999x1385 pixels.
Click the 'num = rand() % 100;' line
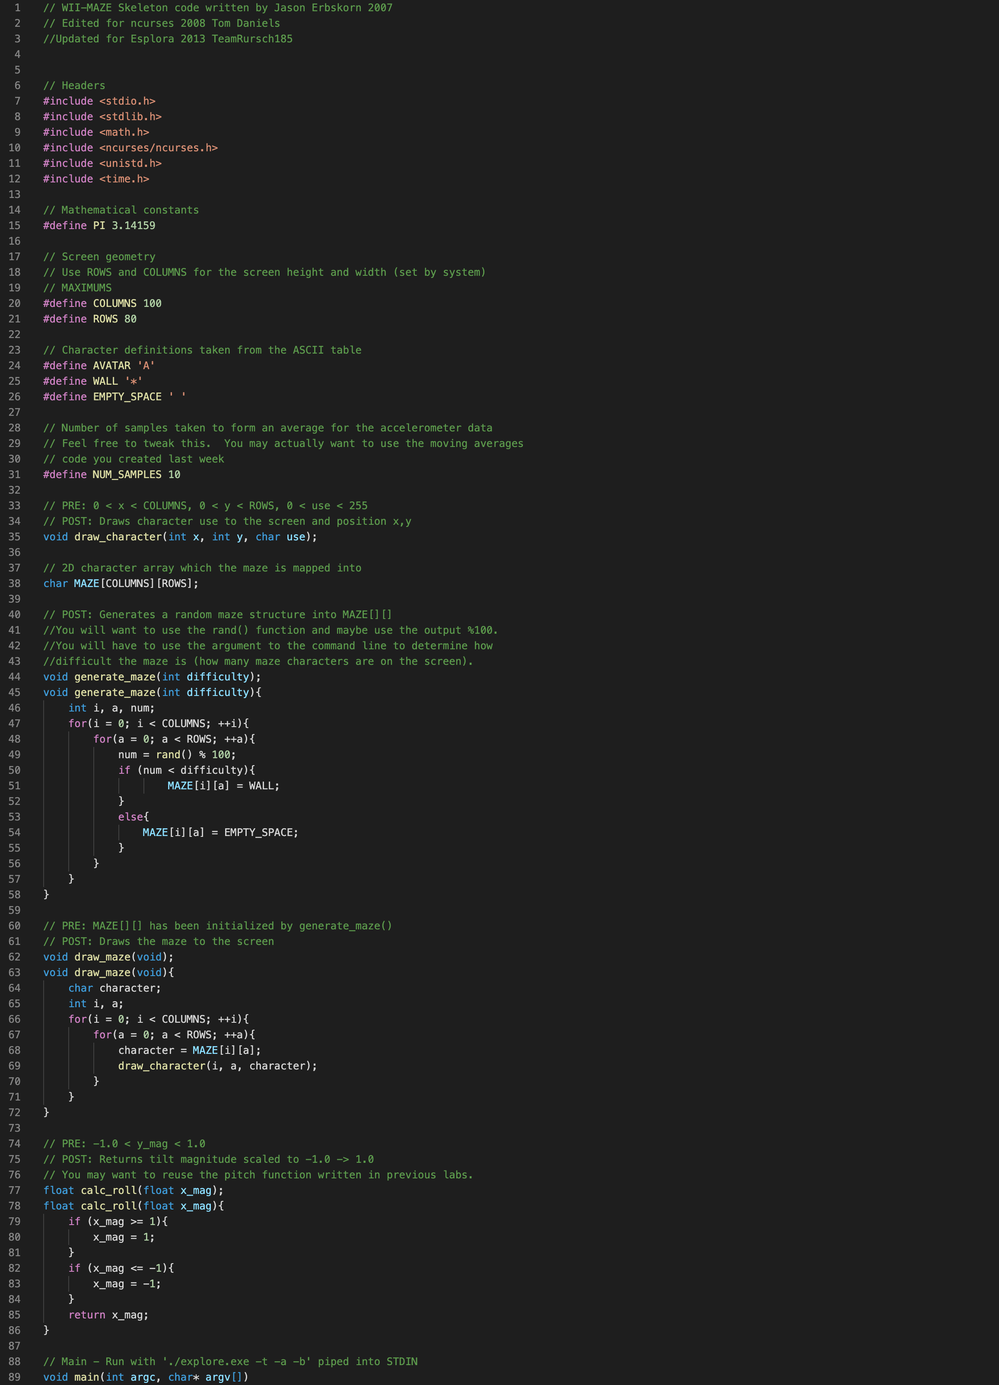(177, 755)
